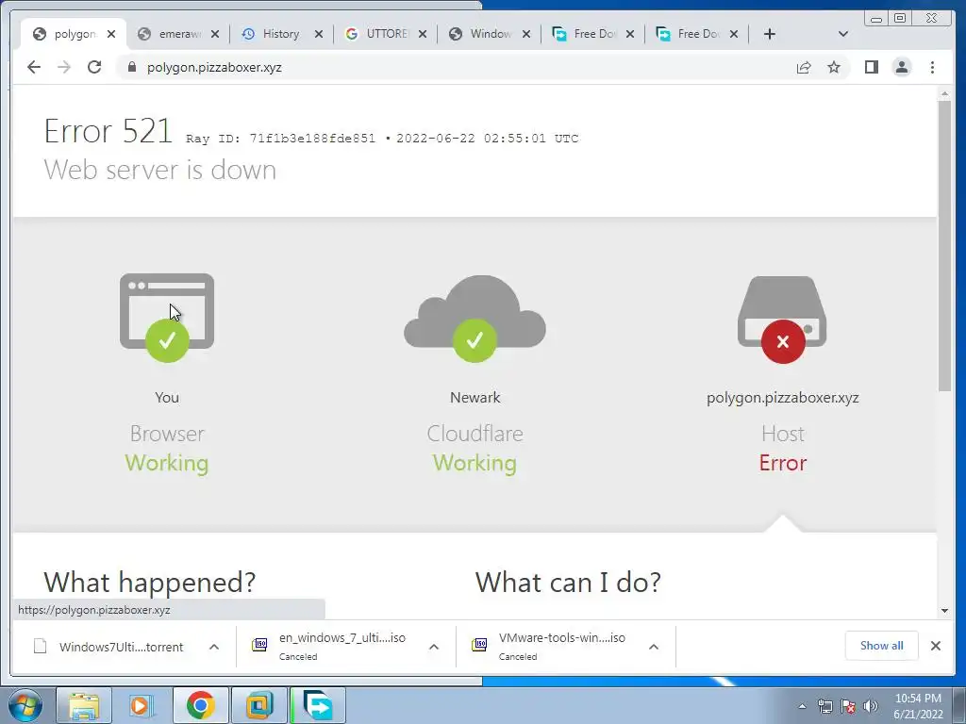
Task: Close the History tab
Action: click(319, 34)
